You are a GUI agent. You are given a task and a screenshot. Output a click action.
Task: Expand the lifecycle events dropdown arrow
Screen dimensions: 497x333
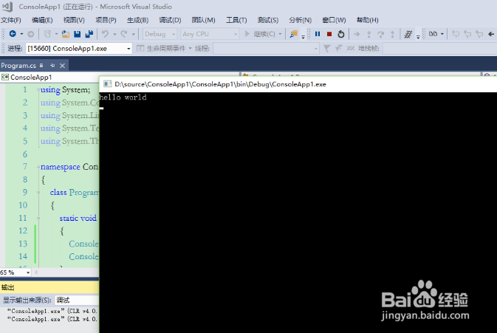point(191,48)
